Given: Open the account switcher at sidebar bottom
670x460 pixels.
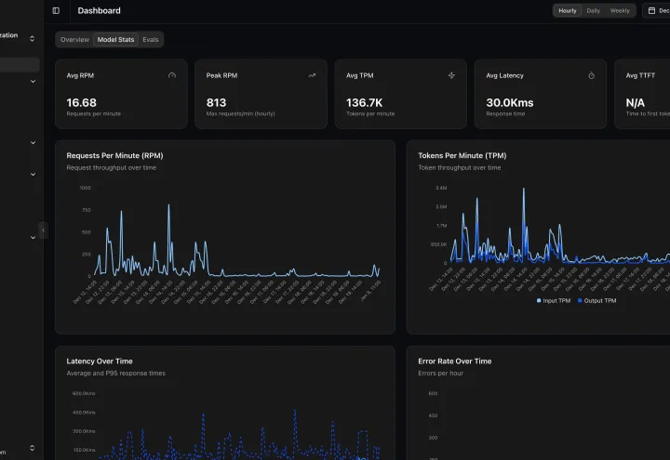Looking at the screenshot, I should (32, 448).
